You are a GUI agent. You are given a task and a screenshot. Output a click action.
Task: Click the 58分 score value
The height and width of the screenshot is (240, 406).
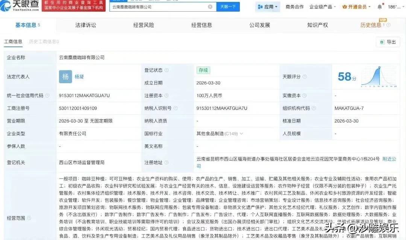347,77
